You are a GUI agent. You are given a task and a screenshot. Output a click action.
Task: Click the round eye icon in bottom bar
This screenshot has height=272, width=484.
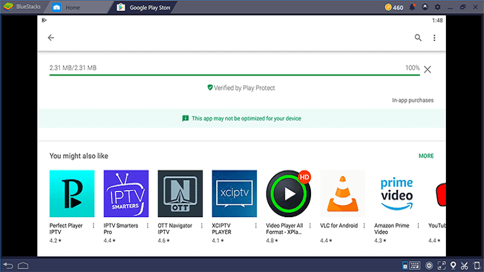[429, 266]
